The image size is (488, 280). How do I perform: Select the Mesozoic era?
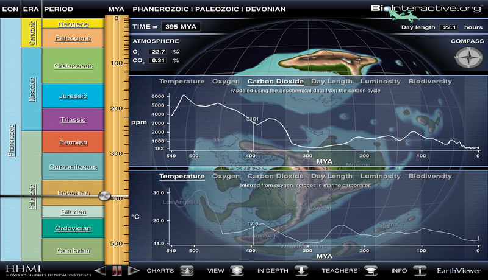point(31,89)
